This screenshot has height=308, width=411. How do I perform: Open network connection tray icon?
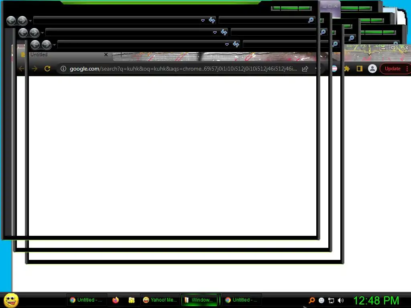pos(331,300)
